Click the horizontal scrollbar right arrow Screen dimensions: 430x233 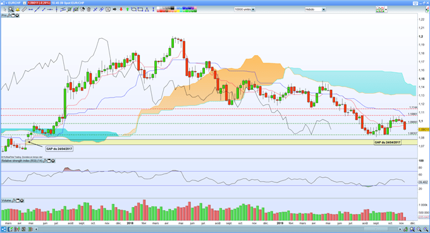click(x=400, y=229)
